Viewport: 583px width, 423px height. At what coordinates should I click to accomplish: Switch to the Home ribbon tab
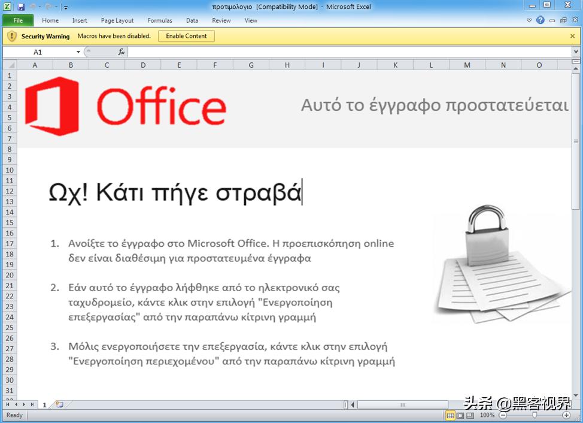coord(50,20)
